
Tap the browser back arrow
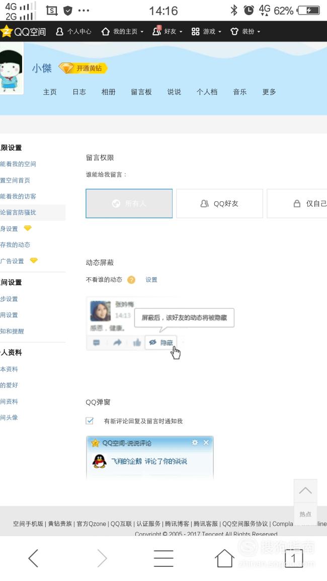coord(33,558)
